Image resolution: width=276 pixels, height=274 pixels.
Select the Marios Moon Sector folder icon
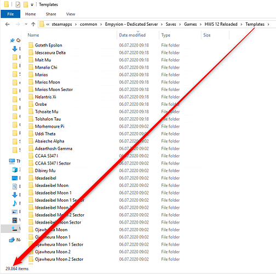coord(31,89)
